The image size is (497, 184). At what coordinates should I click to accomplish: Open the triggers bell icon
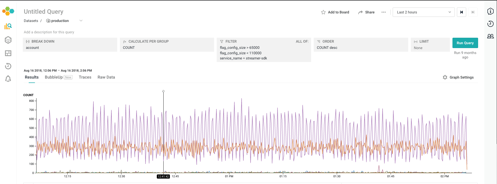click(x=8, y=79)
